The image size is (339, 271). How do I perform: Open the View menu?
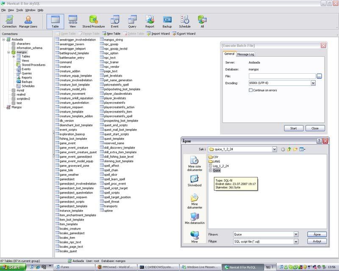pos(11,10)
